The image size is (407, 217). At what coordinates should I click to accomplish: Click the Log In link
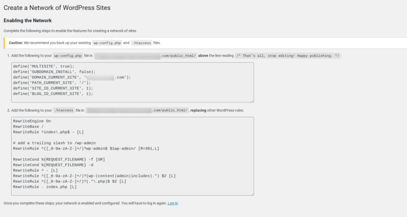tap(173, 203)
